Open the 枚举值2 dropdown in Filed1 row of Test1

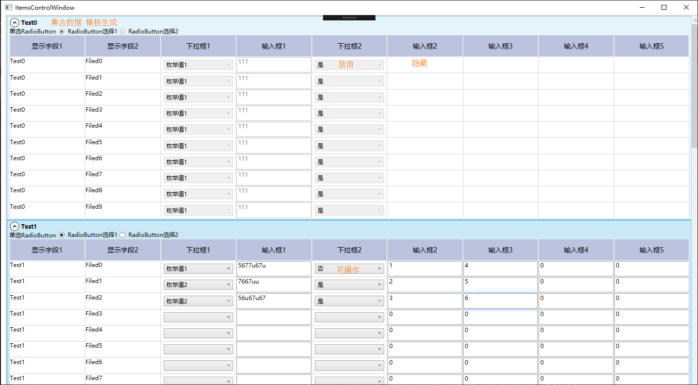[x=198, y=284]
